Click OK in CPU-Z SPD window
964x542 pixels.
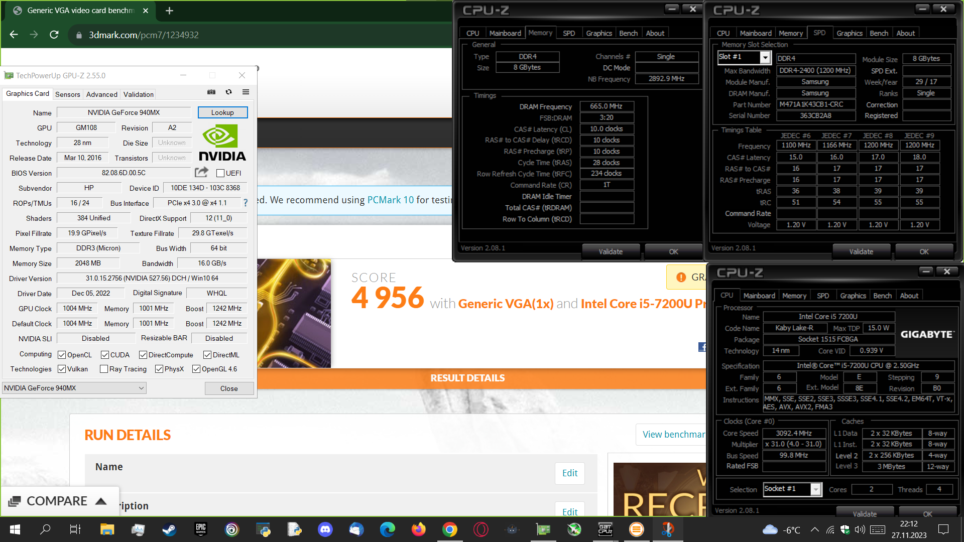(924, 251)
